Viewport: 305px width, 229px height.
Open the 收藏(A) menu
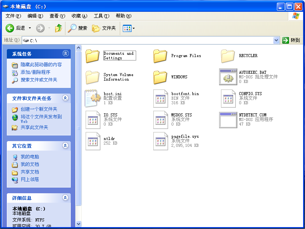pyautogui.click(x=79, y=16)
